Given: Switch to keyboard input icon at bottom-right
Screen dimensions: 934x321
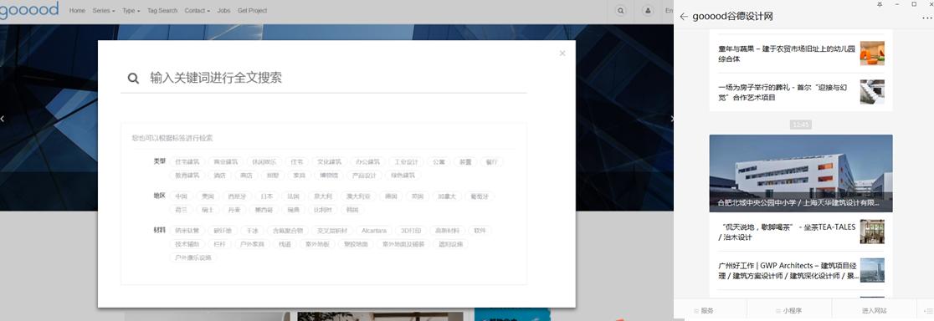Looking at the screenshot, I should click(928, 311).
